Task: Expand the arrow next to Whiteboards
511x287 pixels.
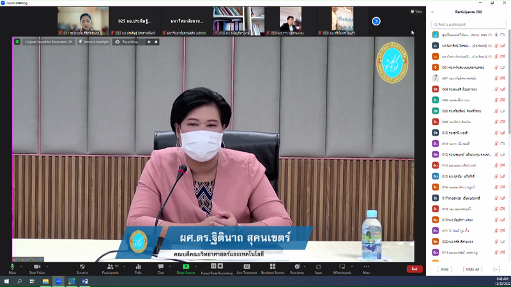Action: 352,267
